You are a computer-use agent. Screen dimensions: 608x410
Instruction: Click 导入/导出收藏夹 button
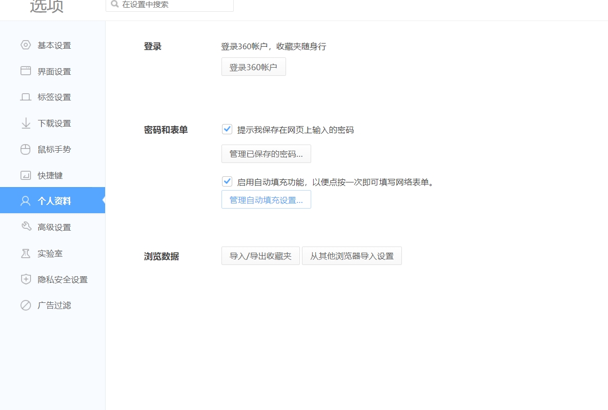pos(260,256)
